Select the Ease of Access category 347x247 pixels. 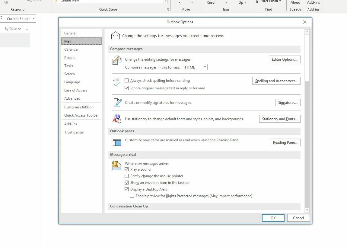point(81,90)
